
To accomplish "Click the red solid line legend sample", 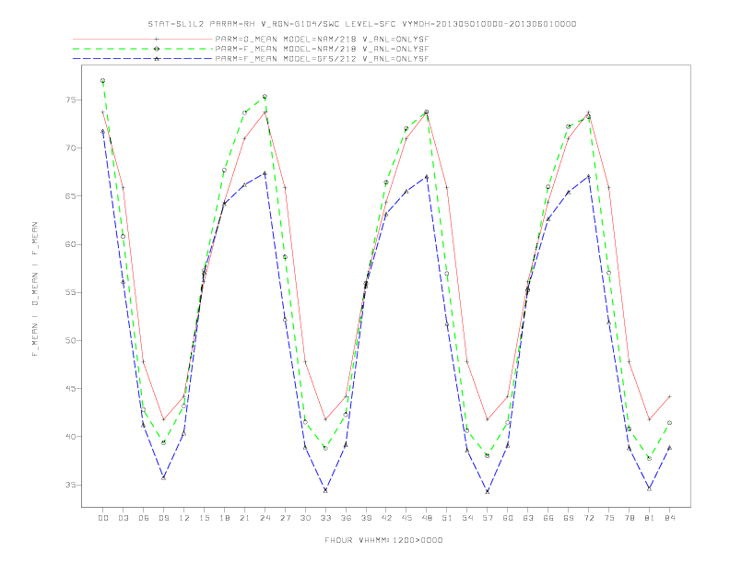I will 143,39.
